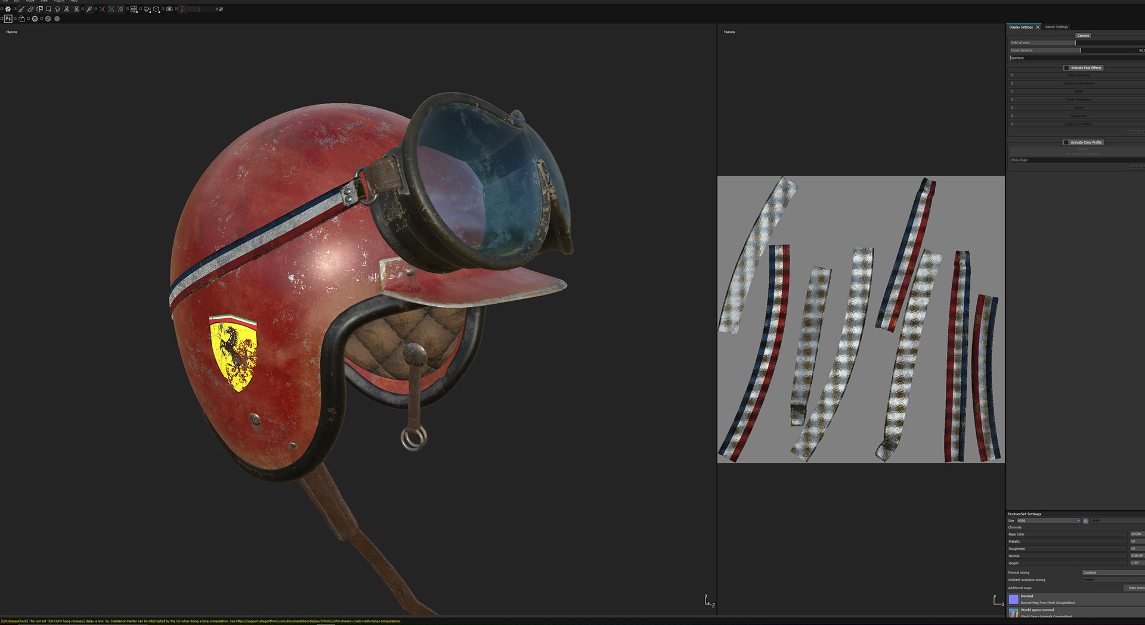Image resolution: width=1145 pixels, height=625 pixels.
Task: Send to Photoshop via Ps icon
Action: (8, 18)
